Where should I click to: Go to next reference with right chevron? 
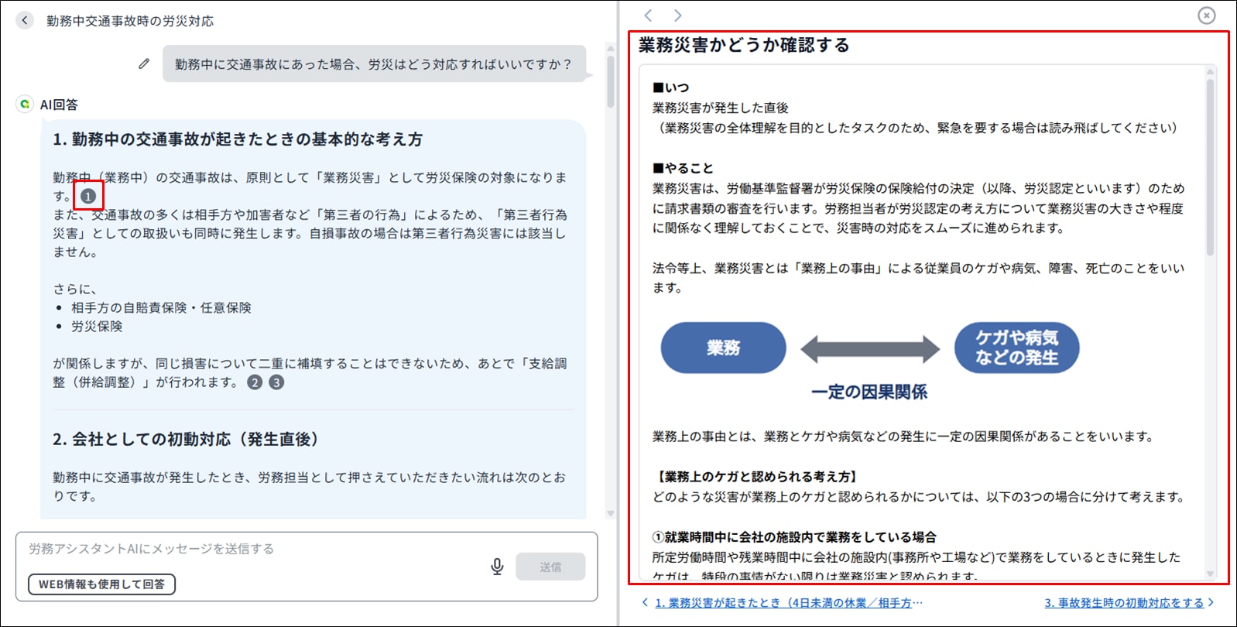677,15
